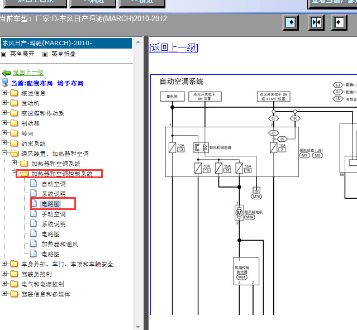This screenshot has height=330, width=357.
Task: Click folder icon beside 概述信息
Action: point(14,93)
